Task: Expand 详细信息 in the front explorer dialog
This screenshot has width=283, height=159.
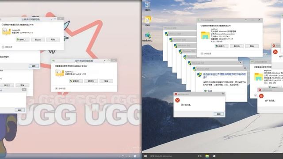Action: [x=206, y=53]
